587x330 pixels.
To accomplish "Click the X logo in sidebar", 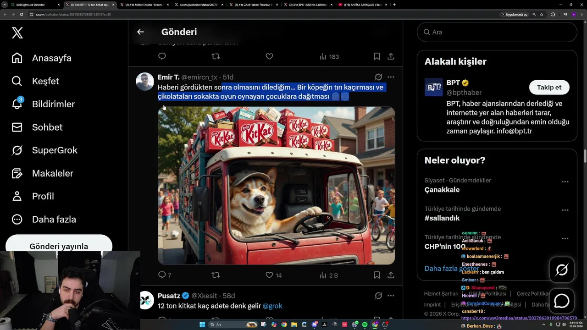I will click(17, 33).
